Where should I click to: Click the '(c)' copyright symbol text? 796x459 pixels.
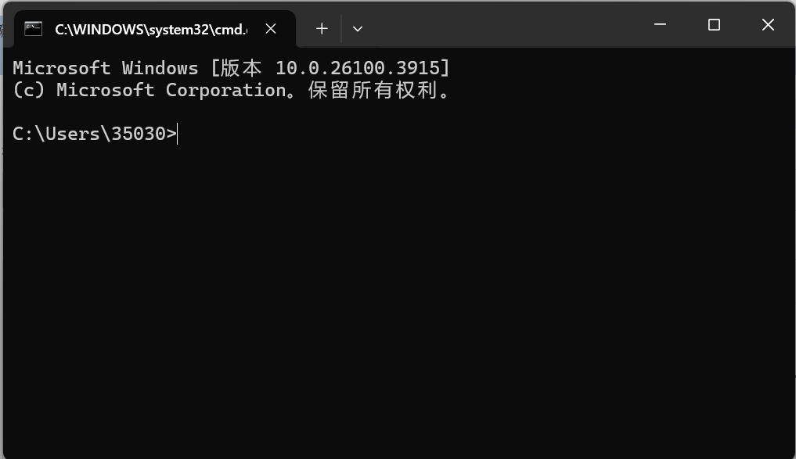(x=28, y=90)
